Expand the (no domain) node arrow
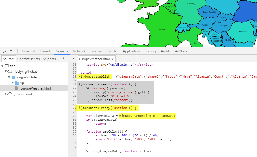 point(6,94)
